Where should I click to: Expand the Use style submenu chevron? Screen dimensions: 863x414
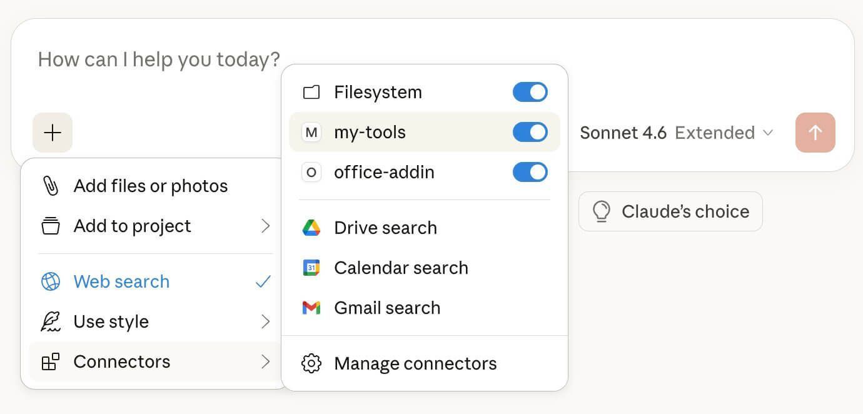[266, 321]
